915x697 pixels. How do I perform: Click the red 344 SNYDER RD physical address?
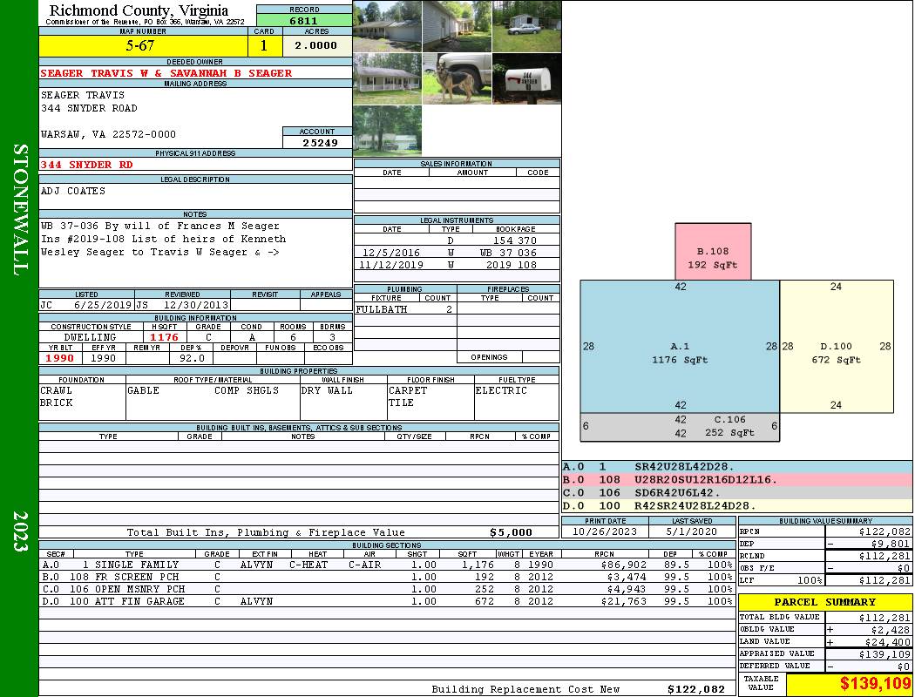87,164
